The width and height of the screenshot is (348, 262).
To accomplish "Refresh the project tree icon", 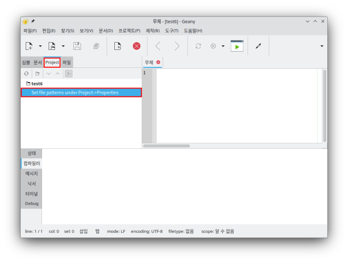I will [27, 74].
